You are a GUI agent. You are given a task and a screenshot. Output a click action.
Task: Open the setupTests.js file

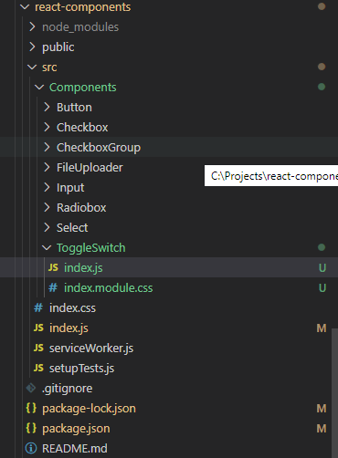click(x=81, y=369)
